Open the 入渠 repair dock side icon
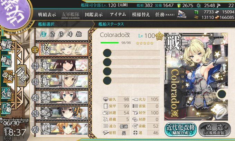The height and width of the screenshot is (141, 235). [x=6, y=93]
